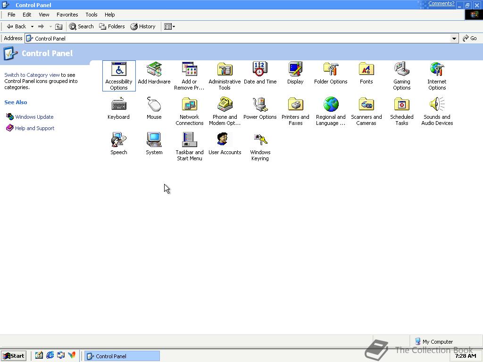Image resolution: width=483 pixels, height=362 pixels.
Task: Open the Internet Options icon
Action: pos(437,76)
